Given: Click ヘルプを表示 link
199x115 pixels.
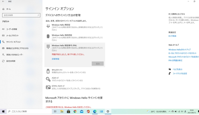Looking at the screenshot, I should click(178, 69).
